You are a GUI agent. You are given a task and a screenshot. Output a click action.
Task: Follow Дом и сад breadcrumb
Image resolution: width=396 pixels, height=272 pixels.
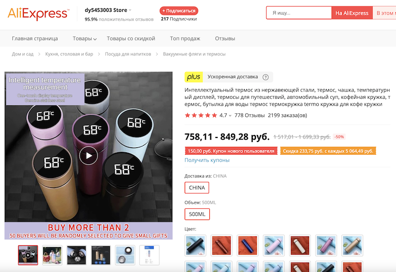[x=22, y=54]
